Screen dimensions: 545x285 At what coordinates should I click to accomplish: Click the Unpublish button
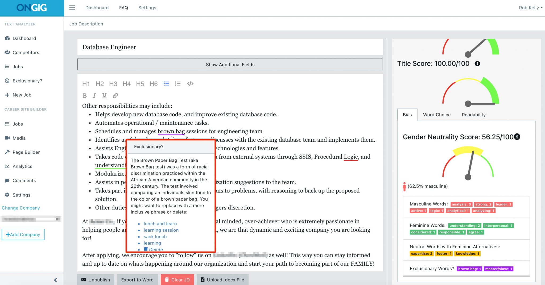pos(96,279)
